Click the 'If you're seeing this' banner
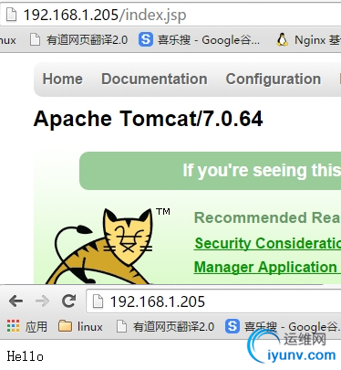Screen dimensions: 341x370 (x=210, y=171)
